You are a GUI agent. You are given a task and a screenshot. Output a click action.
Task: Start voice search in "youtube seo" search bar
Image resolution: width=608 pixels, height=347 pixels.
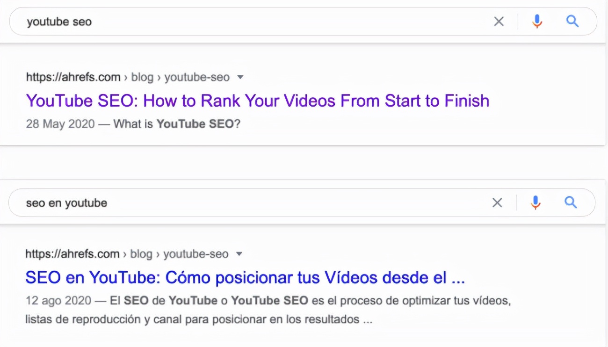[537, 22]
